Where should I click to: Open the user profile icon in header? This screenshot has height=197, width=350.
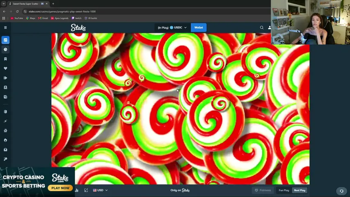(x=269, y=27)
